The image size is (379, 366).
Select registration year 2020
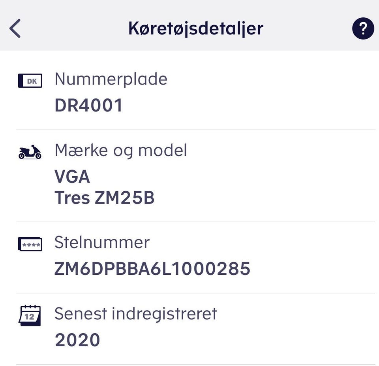77,340
